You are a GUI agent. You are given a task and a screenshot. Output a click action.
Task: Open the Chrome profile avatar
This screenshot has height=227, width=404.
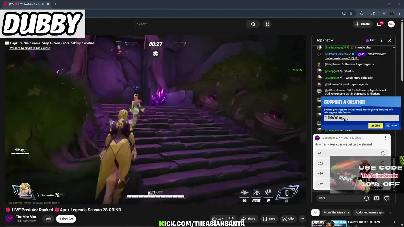392,13
